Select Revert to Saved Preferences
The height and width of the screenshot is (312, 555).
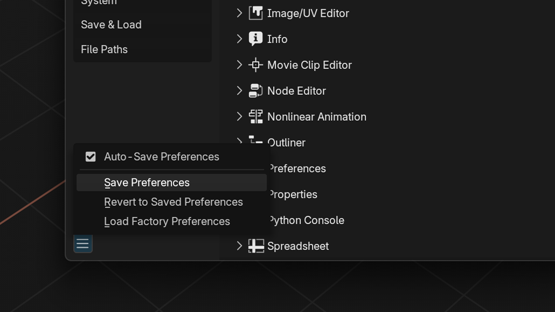(173, 202)
